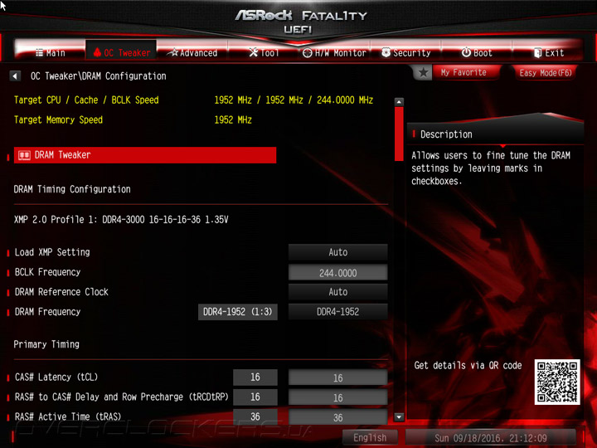
Task: Click the red vertical scrollbar thumb
Action: click(399, 134)
